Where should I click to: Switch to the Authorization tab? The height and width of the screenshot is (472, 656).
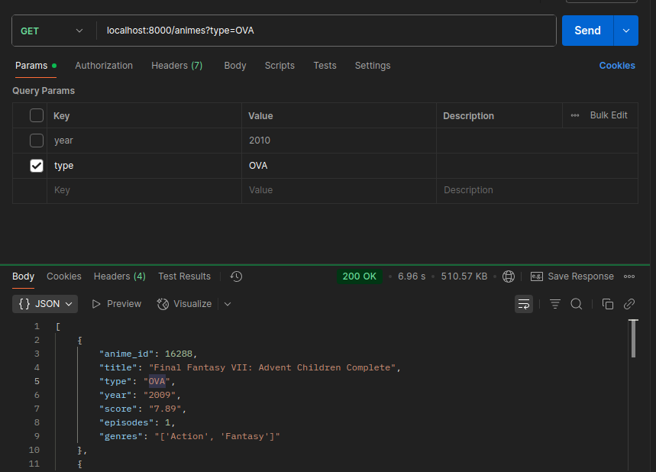(104, 66)
